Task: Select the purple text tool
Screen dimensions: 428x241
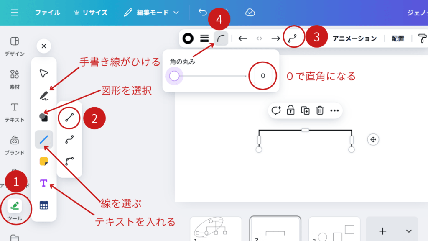Action: 44,183
